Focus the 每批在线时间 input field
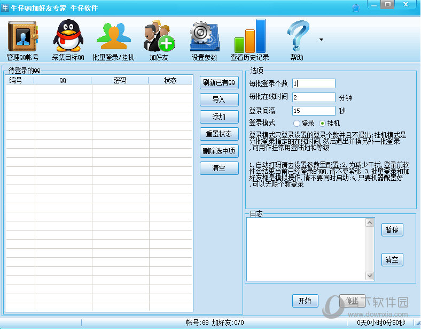The image size is (421, 330). click(x=314, y=97)
